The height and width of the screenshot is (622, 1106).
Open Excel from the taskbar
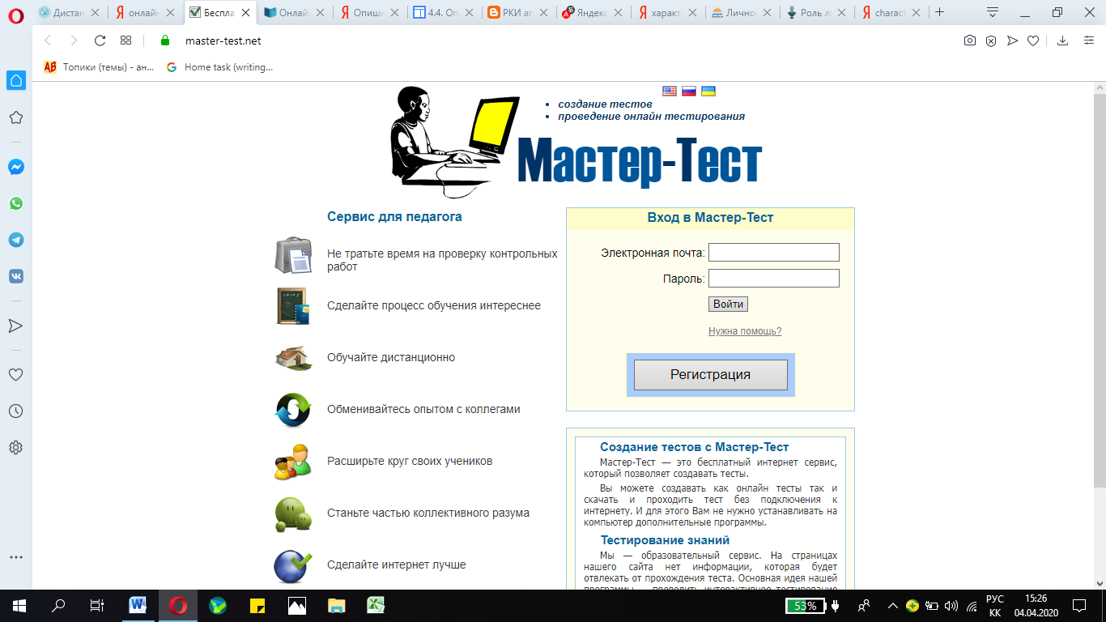click(376, 605)
